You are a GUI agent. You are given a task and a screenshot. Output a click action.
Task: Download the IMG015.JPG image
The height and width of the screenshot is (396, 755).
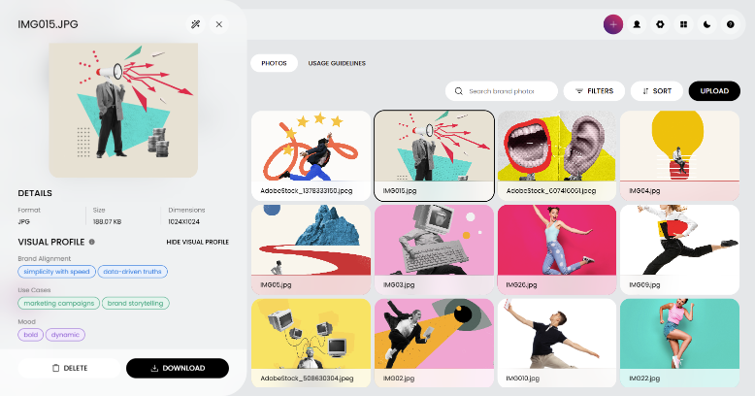point(178,368)
